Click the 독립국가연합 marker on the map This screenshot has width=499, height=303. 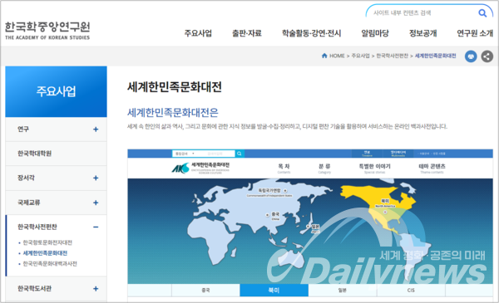pyautogui.click(x=285, y=191)
